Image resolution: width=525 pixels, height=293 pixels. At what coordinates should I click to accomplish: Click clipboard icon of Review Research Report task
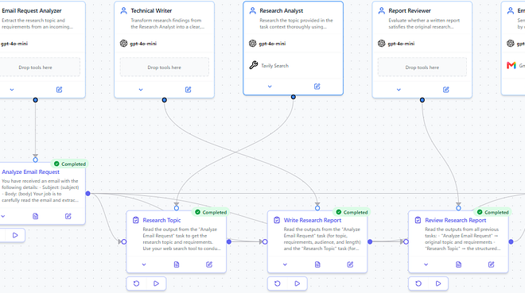(x=418, y=220)
